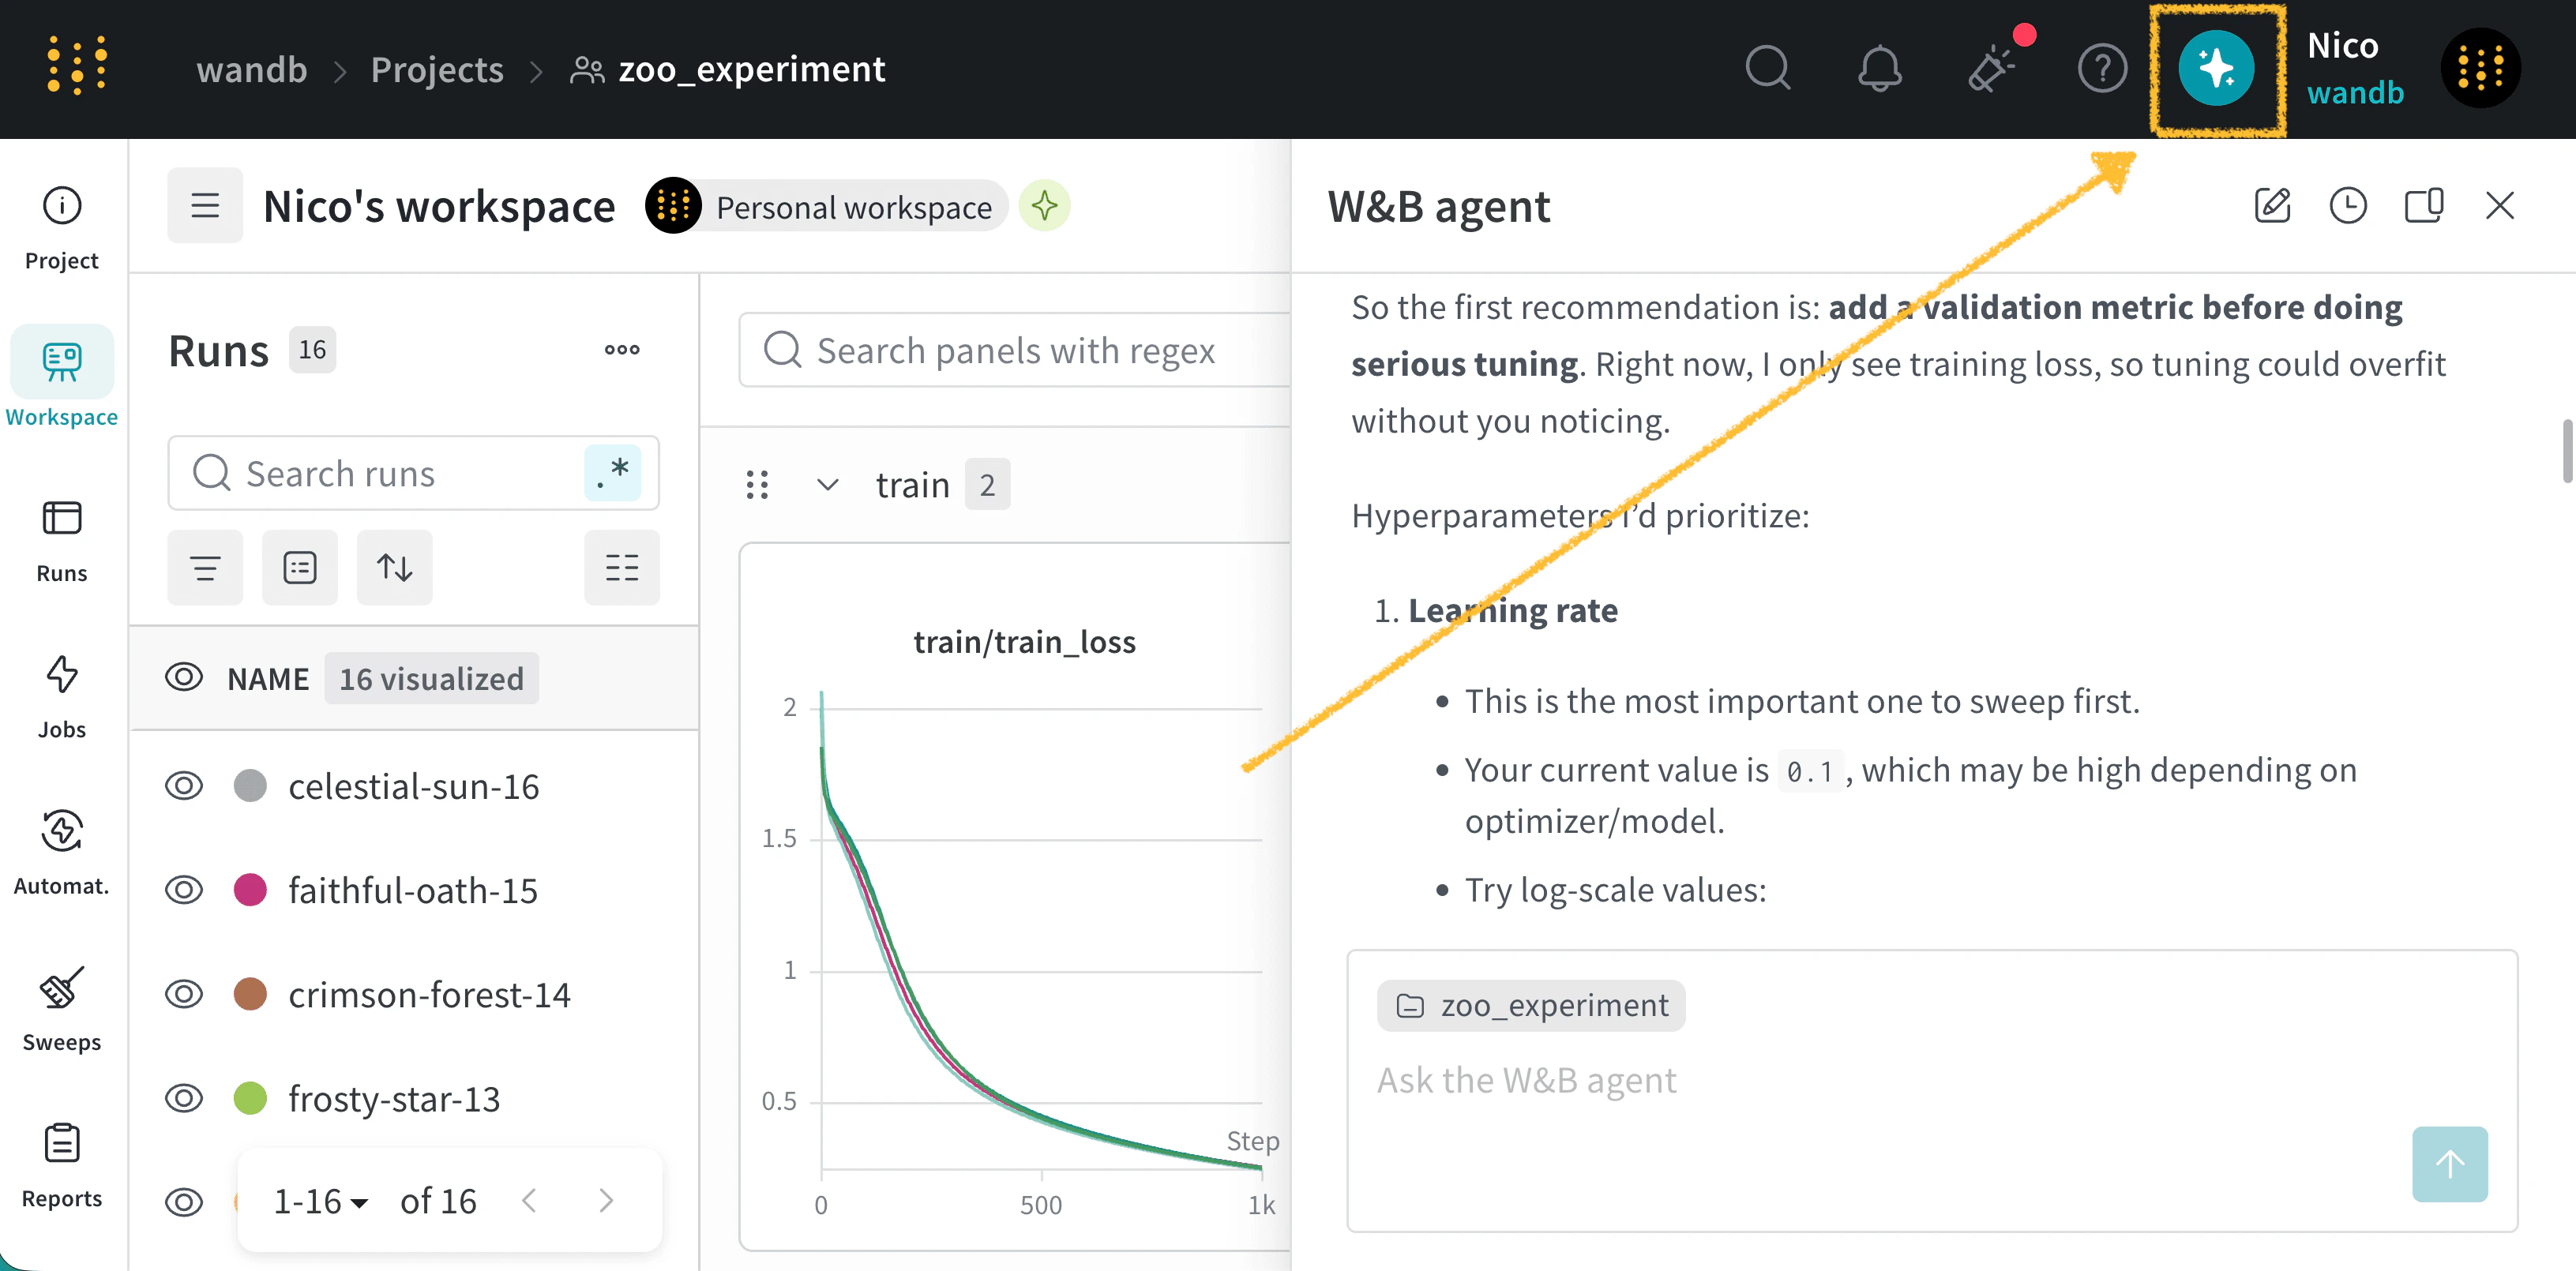
Task: Hide the crimson-forest-14 run
Action: [184, 994]
